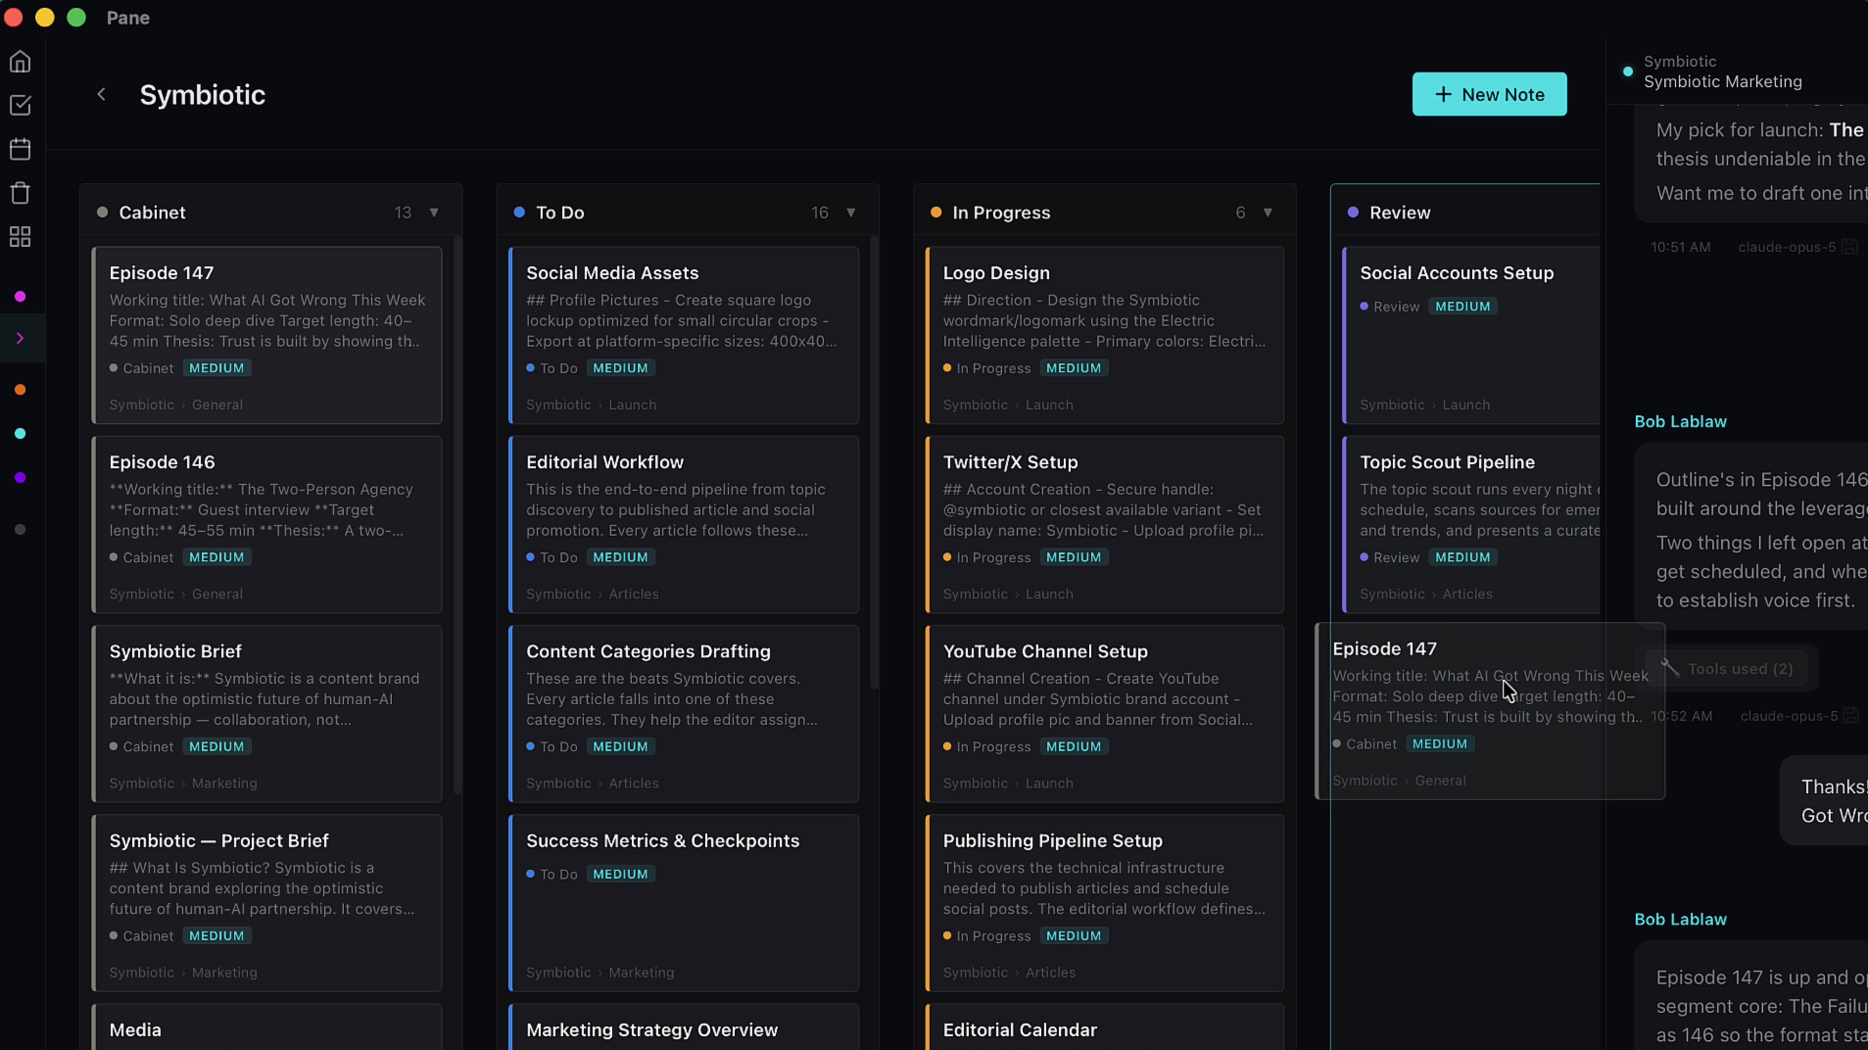Open the Calendar icon in sidebar
1868x1050 pixels.
pyautogui.click(x=20, y=149)
